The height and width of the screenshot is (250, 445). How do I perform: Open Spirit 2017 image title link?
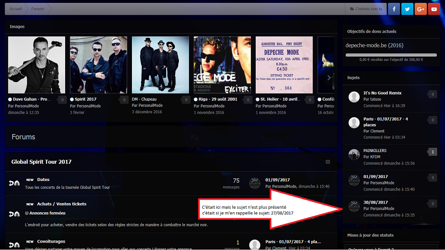pos(86,99)
